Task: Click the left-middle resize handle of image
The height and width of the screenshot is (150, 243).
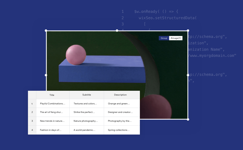Action: coord(46,75)
